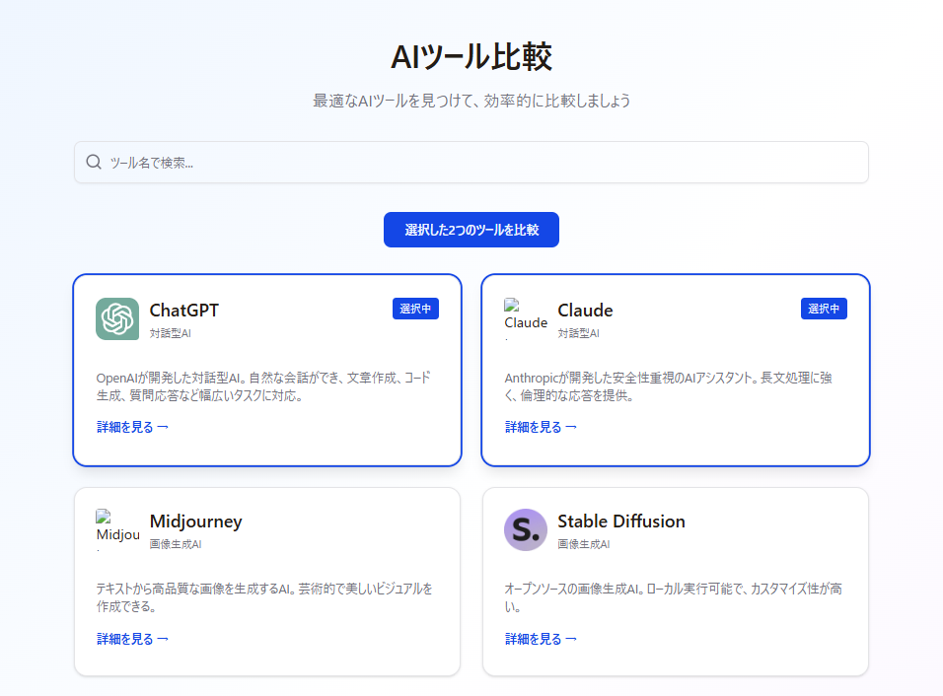Toggle the 選択中 badge on ChatGPT card
943x696 pixels.
tap(415, 309)
